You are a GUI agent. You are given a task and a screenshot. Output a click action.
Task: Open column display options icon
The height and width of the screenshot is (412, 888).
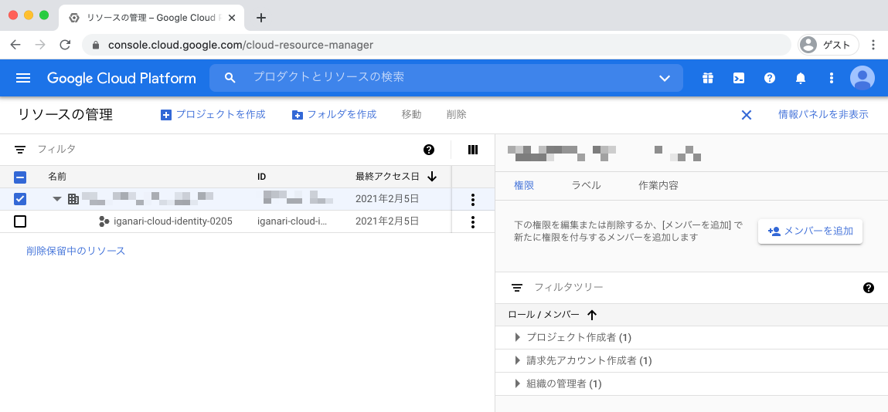[473, 150]
